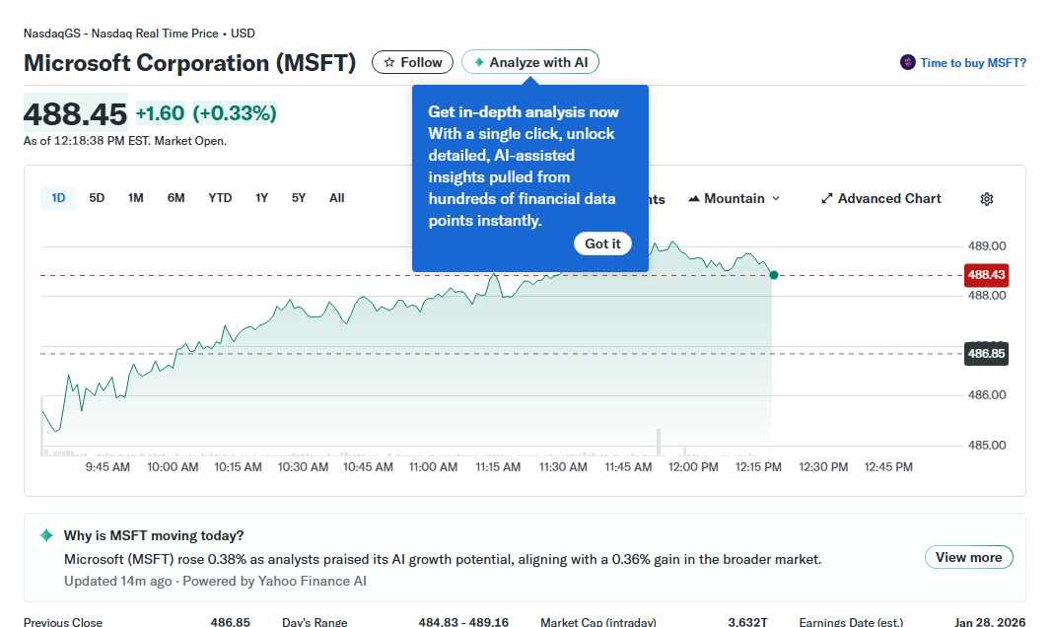
Task: Click View more on the MSFT news summary
Action: tap(968, 557)
